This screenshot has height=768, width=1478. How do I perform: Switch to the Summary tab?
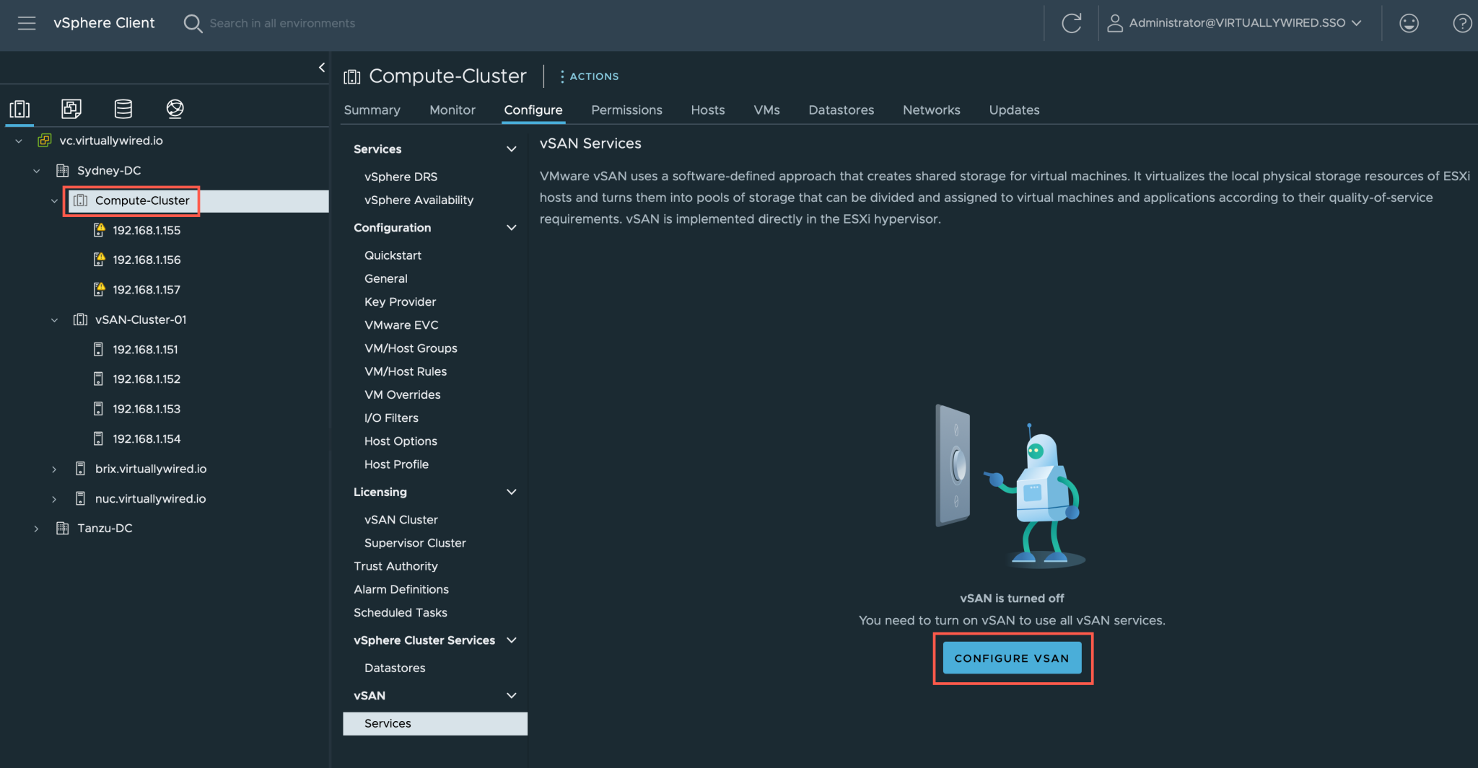click(x=372, y=110)
